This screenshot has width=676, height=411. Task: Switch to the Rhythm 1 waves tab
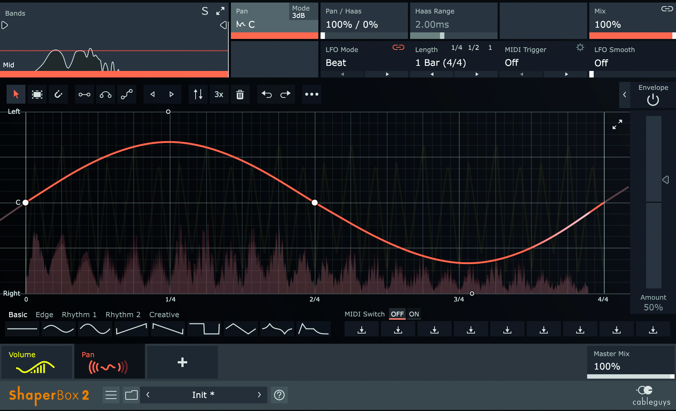(x=79, y=315)
